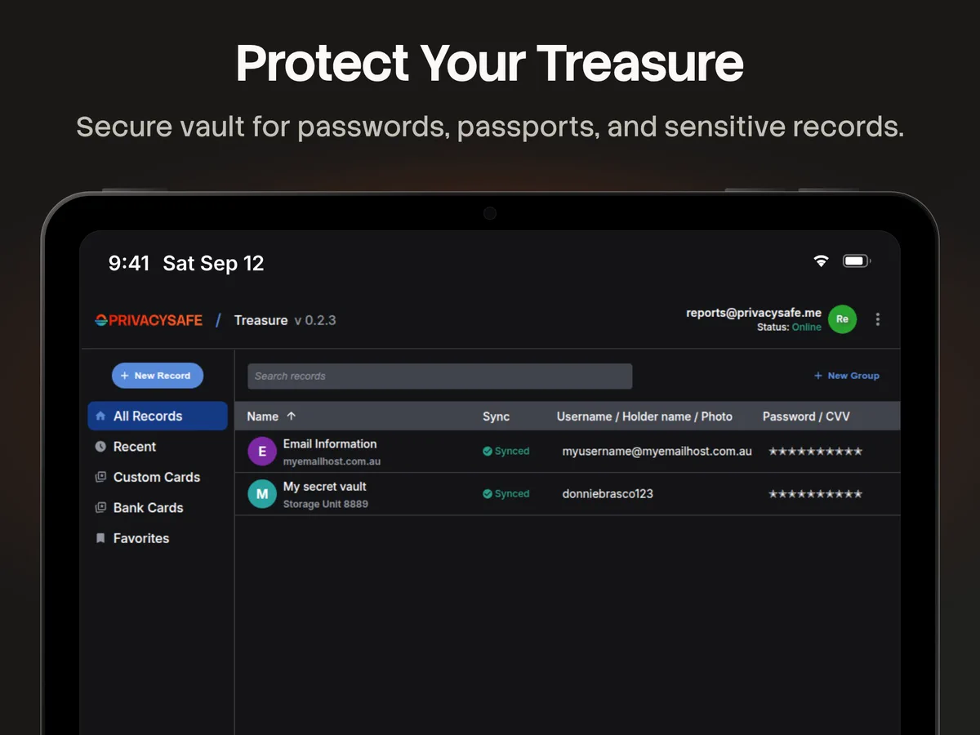Click Synced check icon for Email Information
The height and width of the screenshot is (735, 980).
(488, 451)
